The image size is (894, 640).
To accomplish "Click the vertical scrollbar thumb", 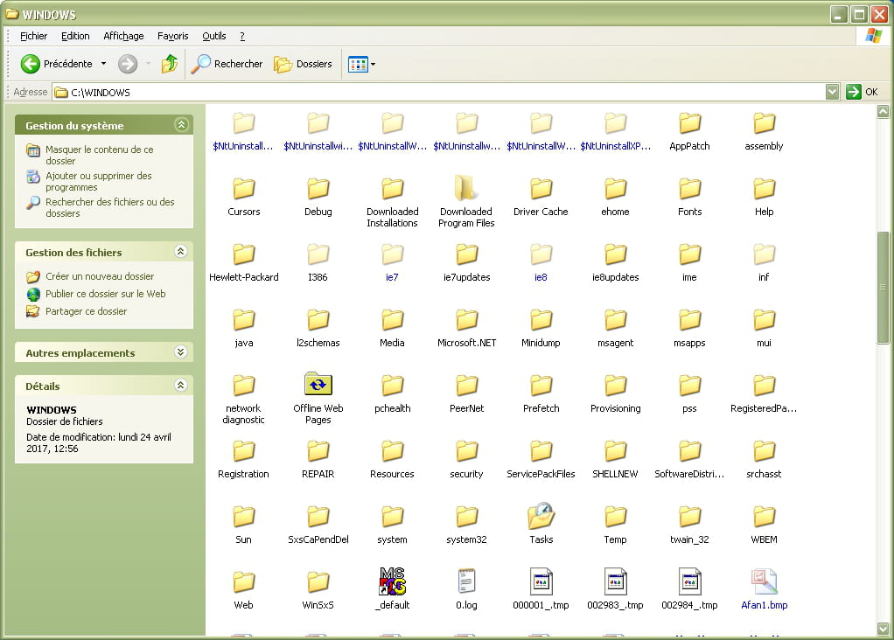I will [x=883, y=289].
